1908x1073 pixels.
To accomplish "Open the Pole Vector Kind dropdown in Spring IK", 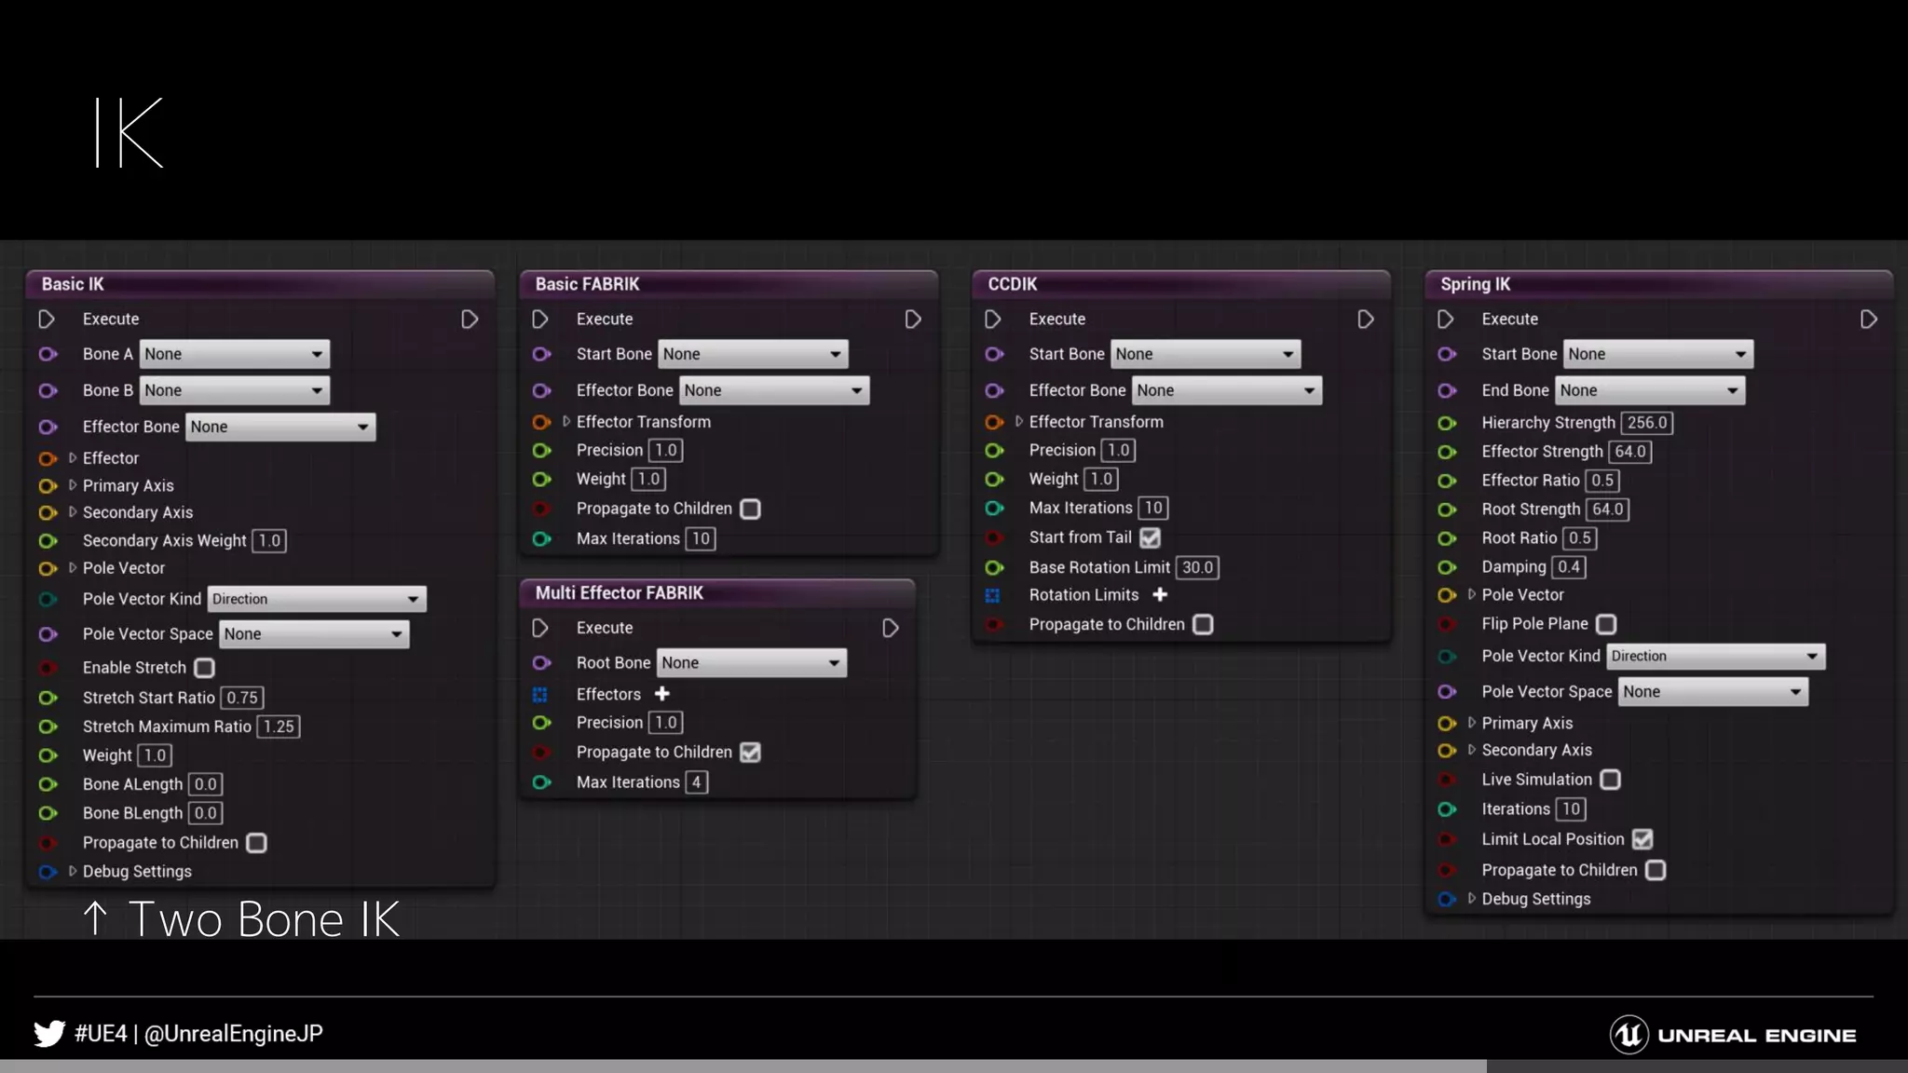I will 1714,656.
